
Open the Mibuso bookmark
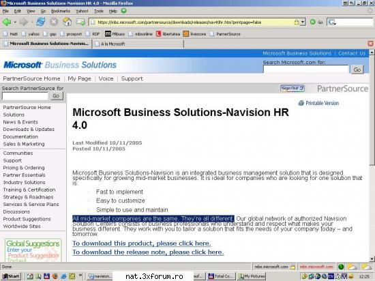coord(115,34)
